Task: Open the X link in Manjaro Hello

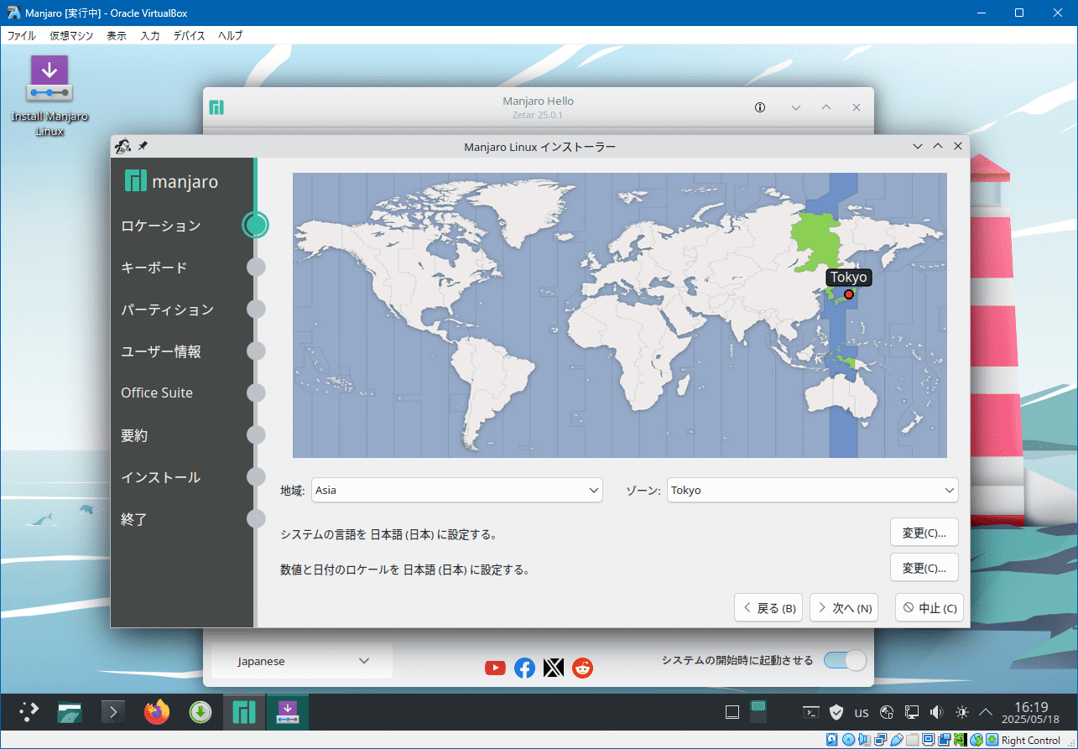Action: tap(553, 668)
